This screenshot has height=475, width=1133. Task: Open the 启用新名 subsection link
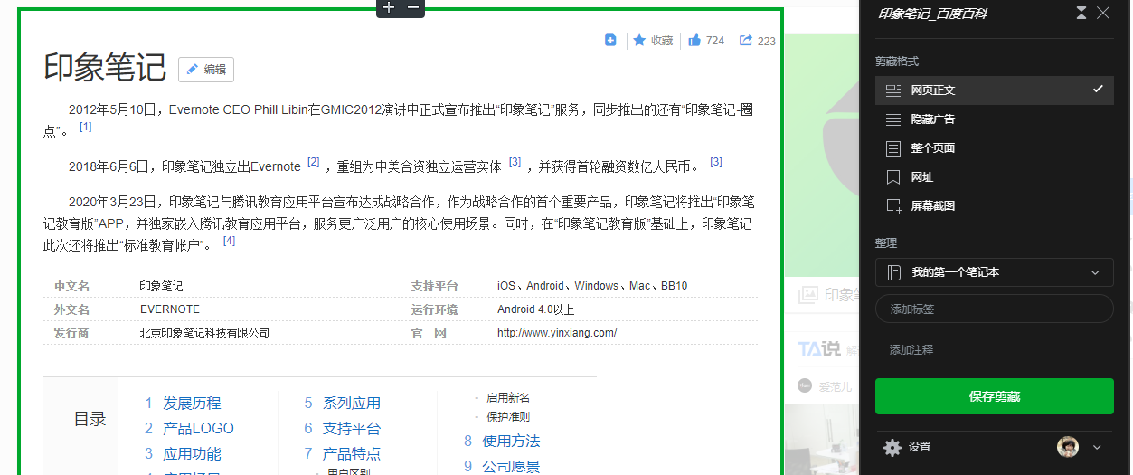[508, 397]
